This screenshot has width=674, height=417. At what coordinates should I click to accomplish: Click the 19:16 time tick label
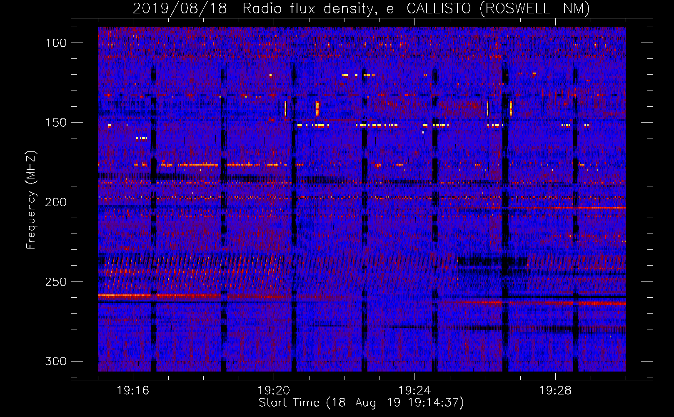(x=133, y=391)
